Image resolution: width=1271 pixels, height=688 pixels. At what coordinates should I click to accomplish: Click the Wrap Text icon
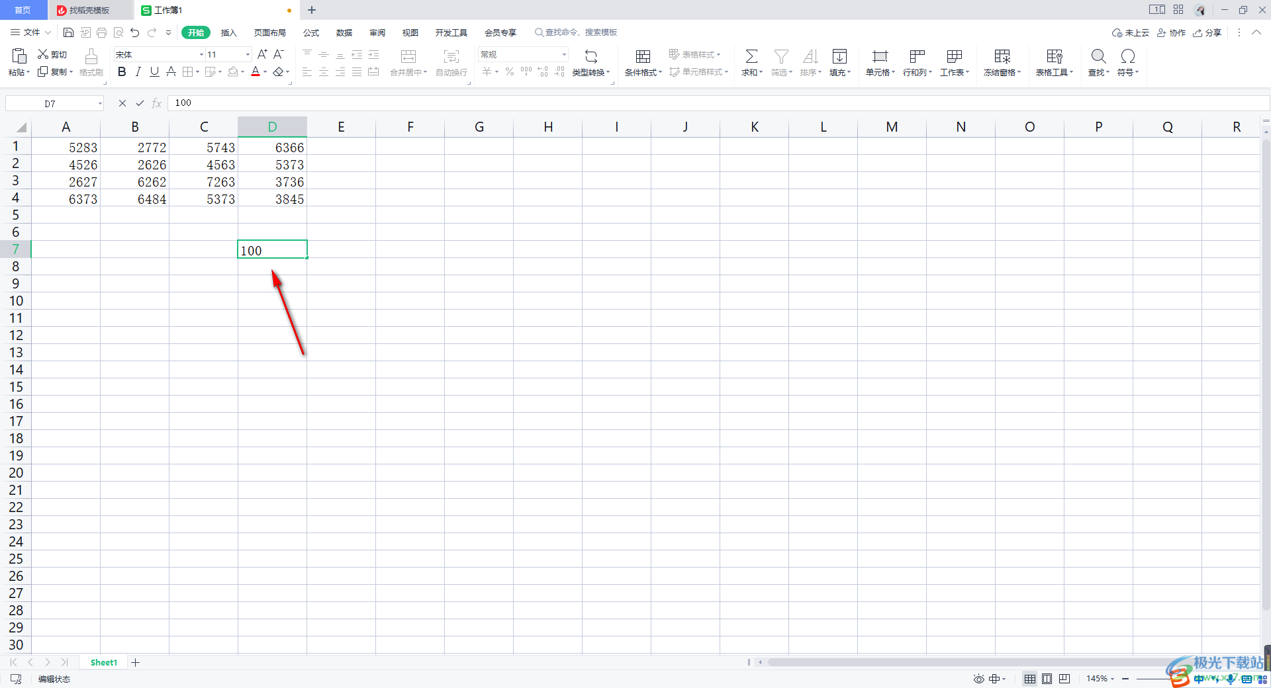pyautogui.click(x=451, y=57)
